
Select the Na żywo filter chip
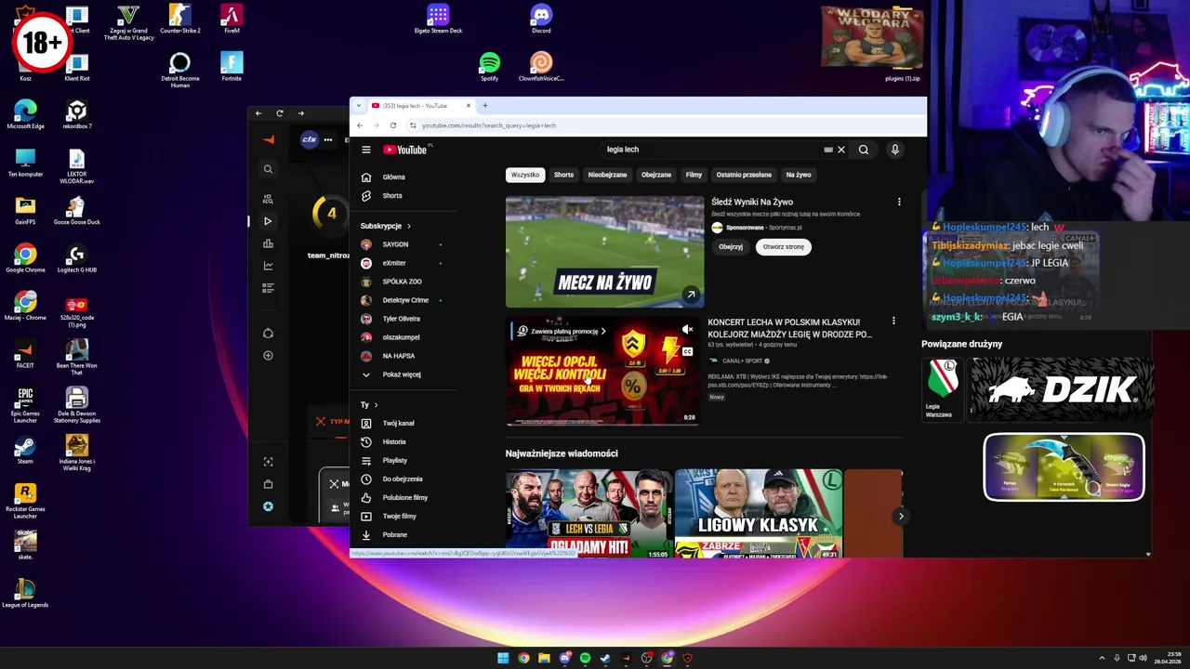(799, 175)
